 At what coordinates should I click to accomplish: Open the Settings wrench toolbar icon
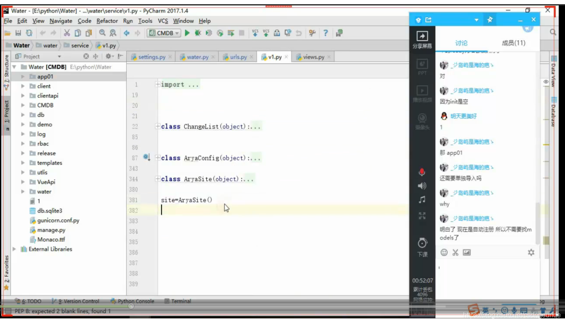(x=312, y=33)
